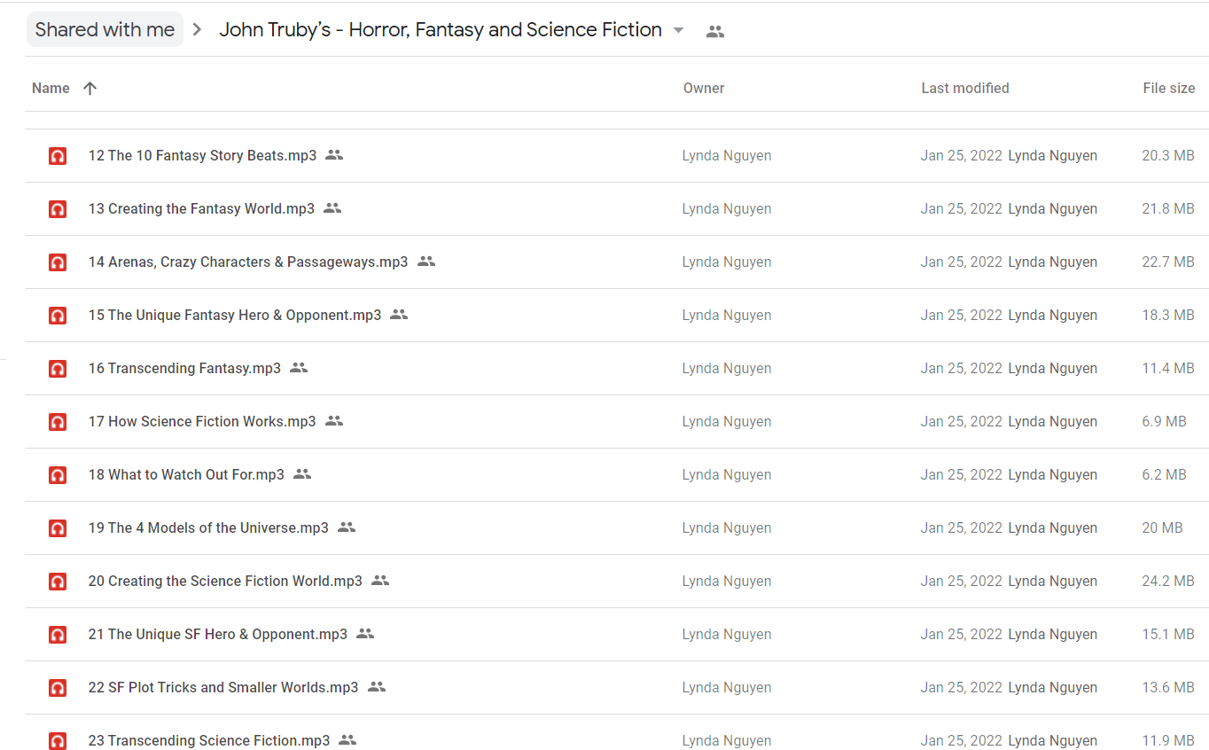
Task: Click audio icon for 17 How Science Fiction Works
Action: 58,422
